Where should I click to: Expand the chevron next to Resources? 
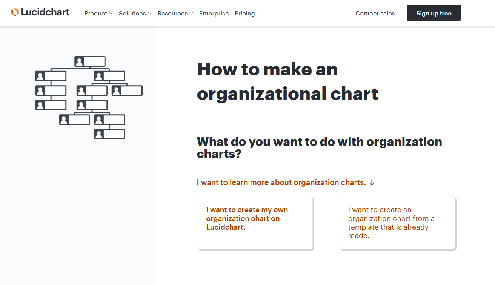click(191, 14)
